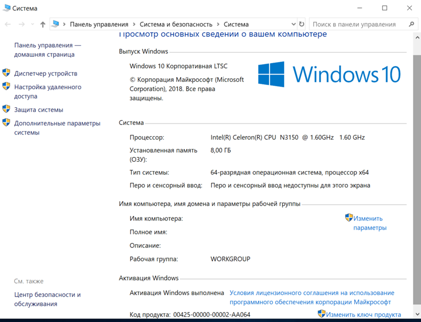The height and width of the screenshot is (322, 421).
Task: Click shield icon beside Дополнительные параметры системы
Action: tap(6, 122)
